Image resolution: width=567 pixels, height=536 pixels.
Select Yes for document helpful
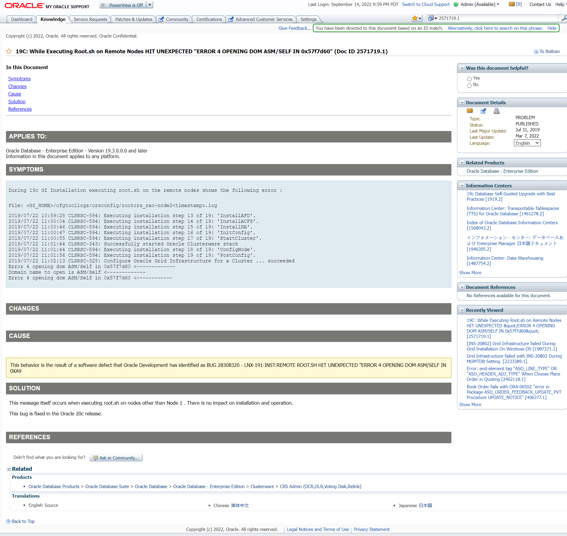point(470,79)
